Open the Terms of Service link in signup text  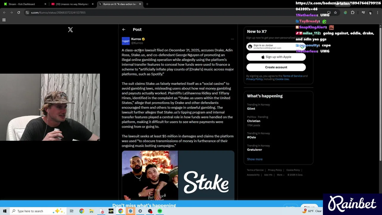point(292,76)
